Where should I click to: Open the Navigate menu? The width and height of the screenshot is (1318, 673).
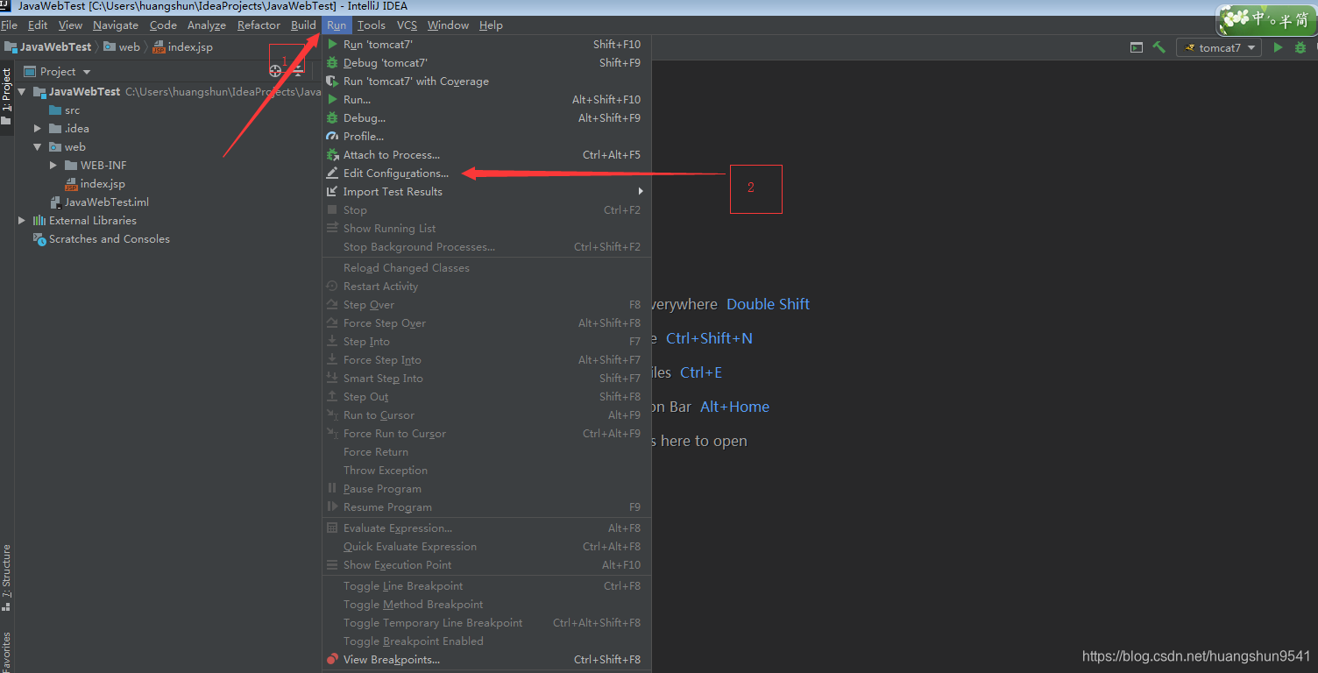click(x=116, y=25)
